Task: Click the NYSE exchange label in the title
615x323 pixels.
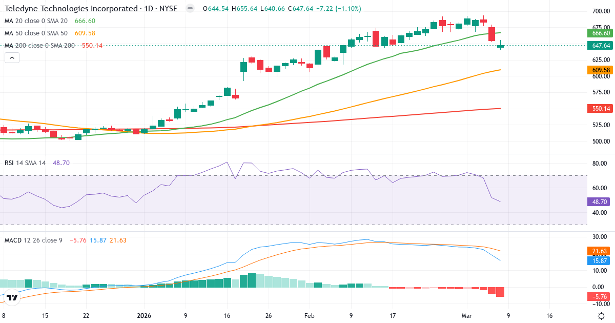Action: 168,8
